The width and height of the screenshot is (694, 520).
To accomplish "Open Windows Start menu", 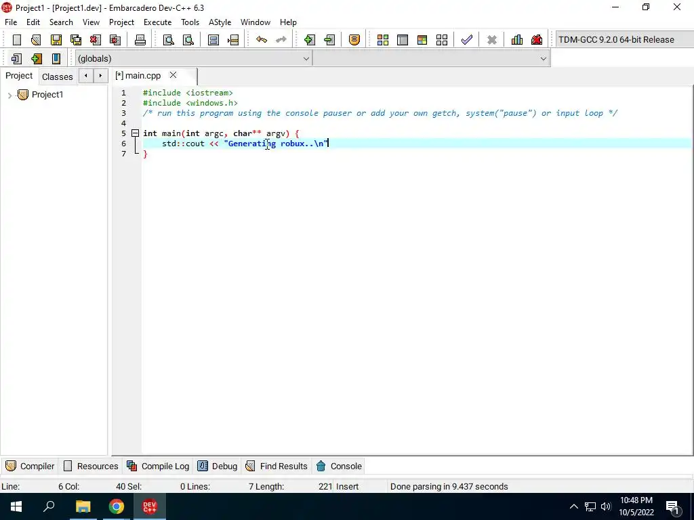I will (x=16, y=506).
